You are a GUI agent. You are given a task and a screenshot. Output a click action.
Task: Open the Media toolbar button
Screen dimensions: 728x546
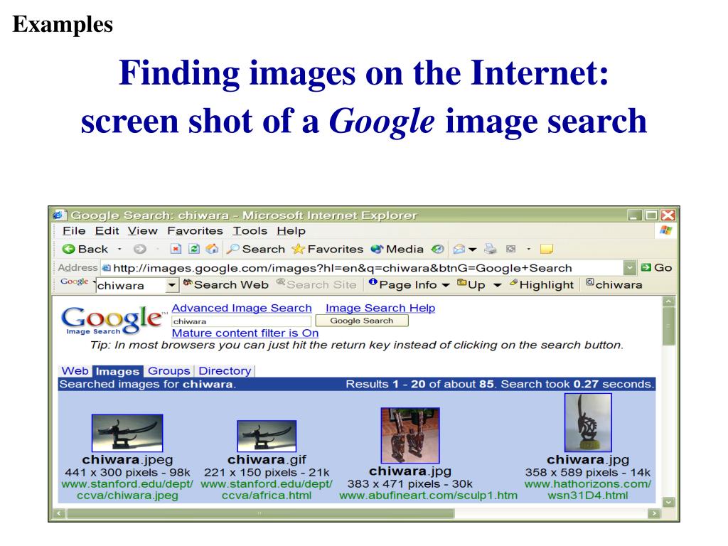click(x=397, y=250)
